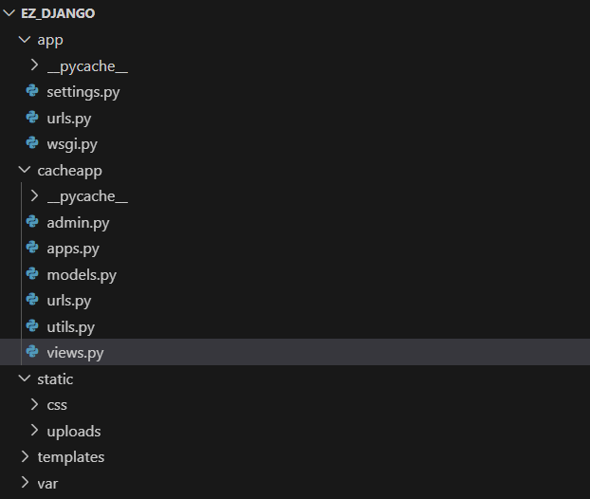Click Python icon beside settings.py
Image resolution: width=590 pixels, height=499 pixels.
(33, 92)
